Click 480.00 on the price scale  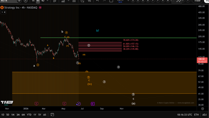pos(201,6)
